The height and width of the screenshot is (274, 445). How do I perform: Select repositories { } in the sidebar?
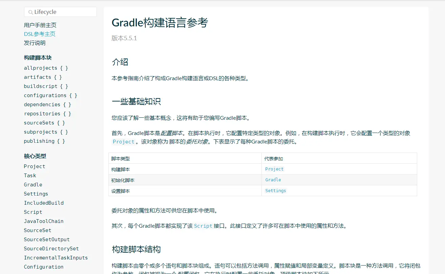click(x=47, y=114)
